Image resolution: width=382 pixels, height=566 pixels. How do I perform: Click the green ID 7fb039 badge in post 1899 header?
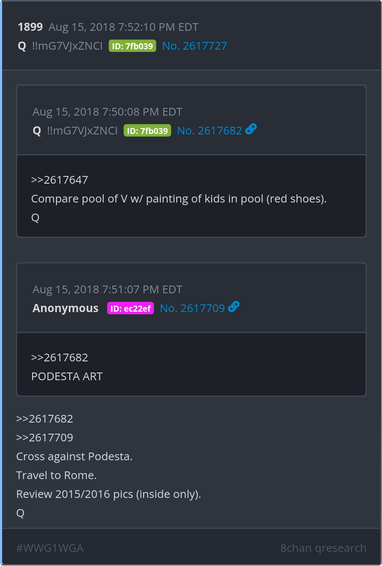click(x=132, y=46)
